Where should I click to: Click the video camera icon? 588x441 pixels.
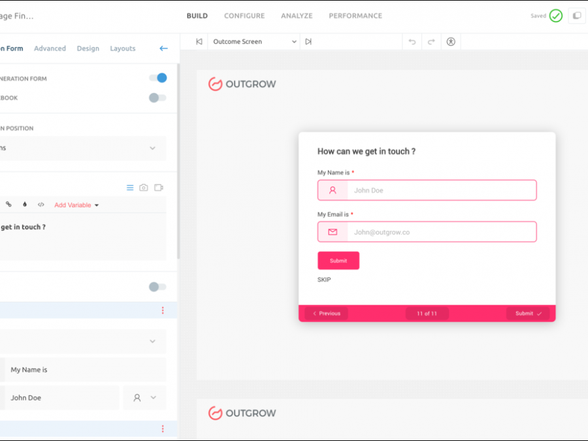point(159,188)
